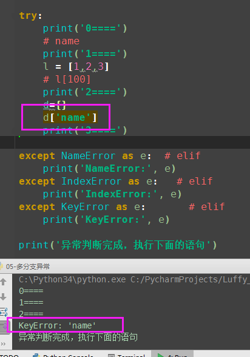Click the python.exe command path in console
250x357 pixels.
pyautogui.click(x=72, y=279)
